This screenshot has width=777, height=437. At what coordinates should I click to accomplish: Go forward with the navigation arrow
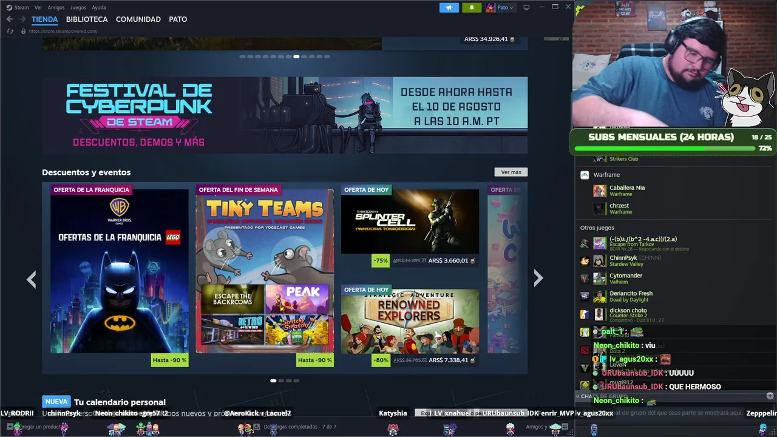(x=22, y=19)
